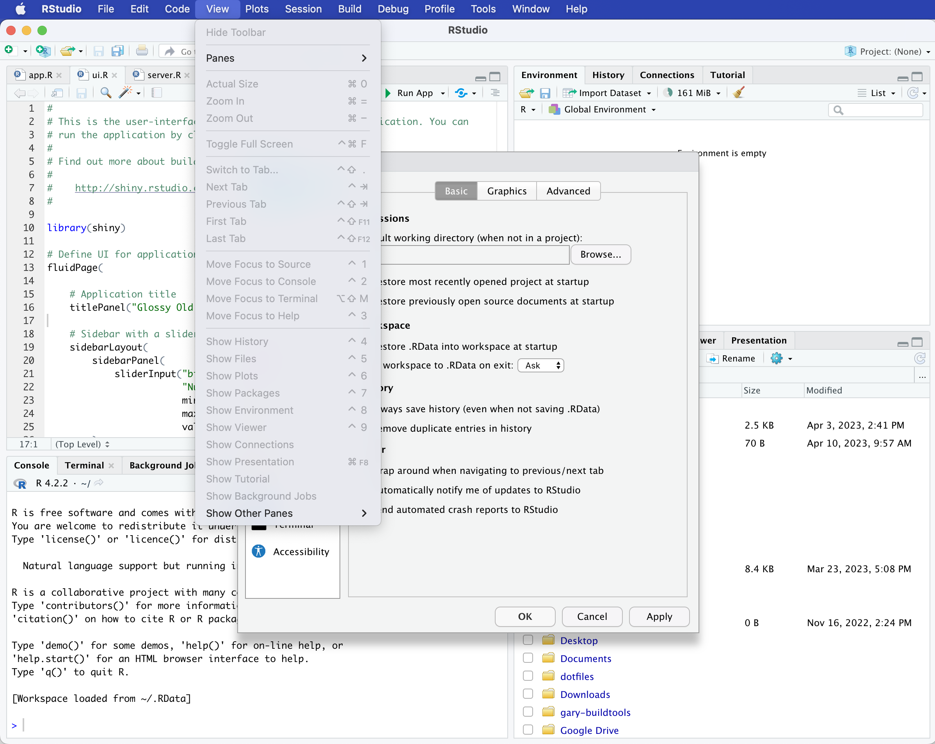This screenshot has width=935, height=744.
Task: Refresh the Files pane listing
Action: point(920,358)
